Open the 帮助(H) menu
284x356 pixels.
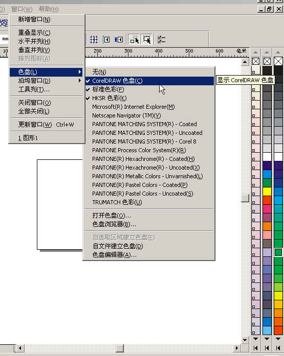coord(49,9)
